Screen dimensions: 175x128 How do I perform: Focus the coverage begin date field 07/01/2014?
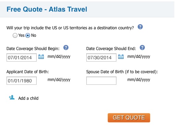[22, 58]
